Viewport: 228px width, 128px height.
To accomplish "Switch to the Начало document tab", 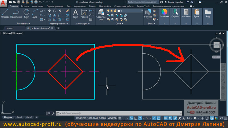I will click(10, 28).
